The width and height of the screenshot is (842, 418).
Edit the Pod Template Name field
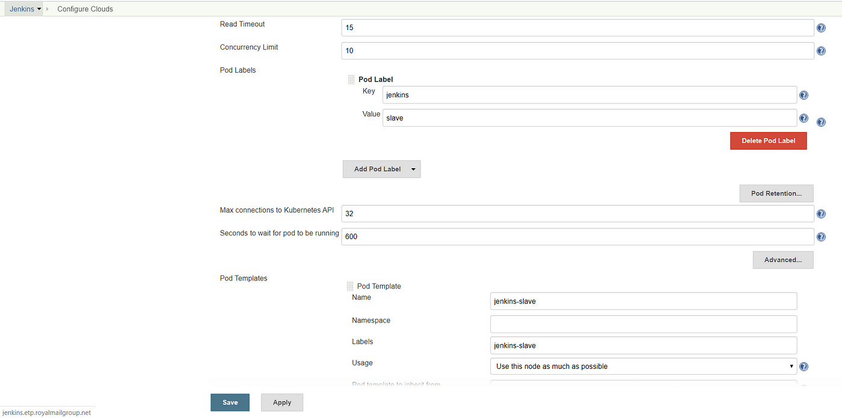point(644,301)
